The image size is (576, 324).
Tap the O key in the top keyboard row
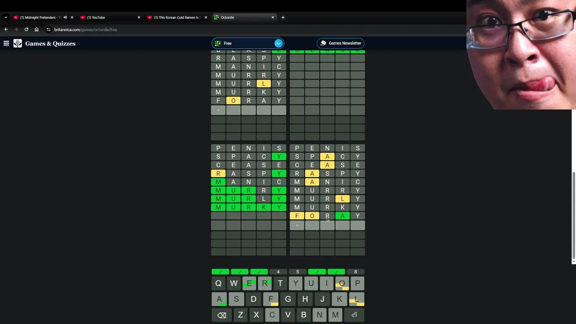click(342, 283)
